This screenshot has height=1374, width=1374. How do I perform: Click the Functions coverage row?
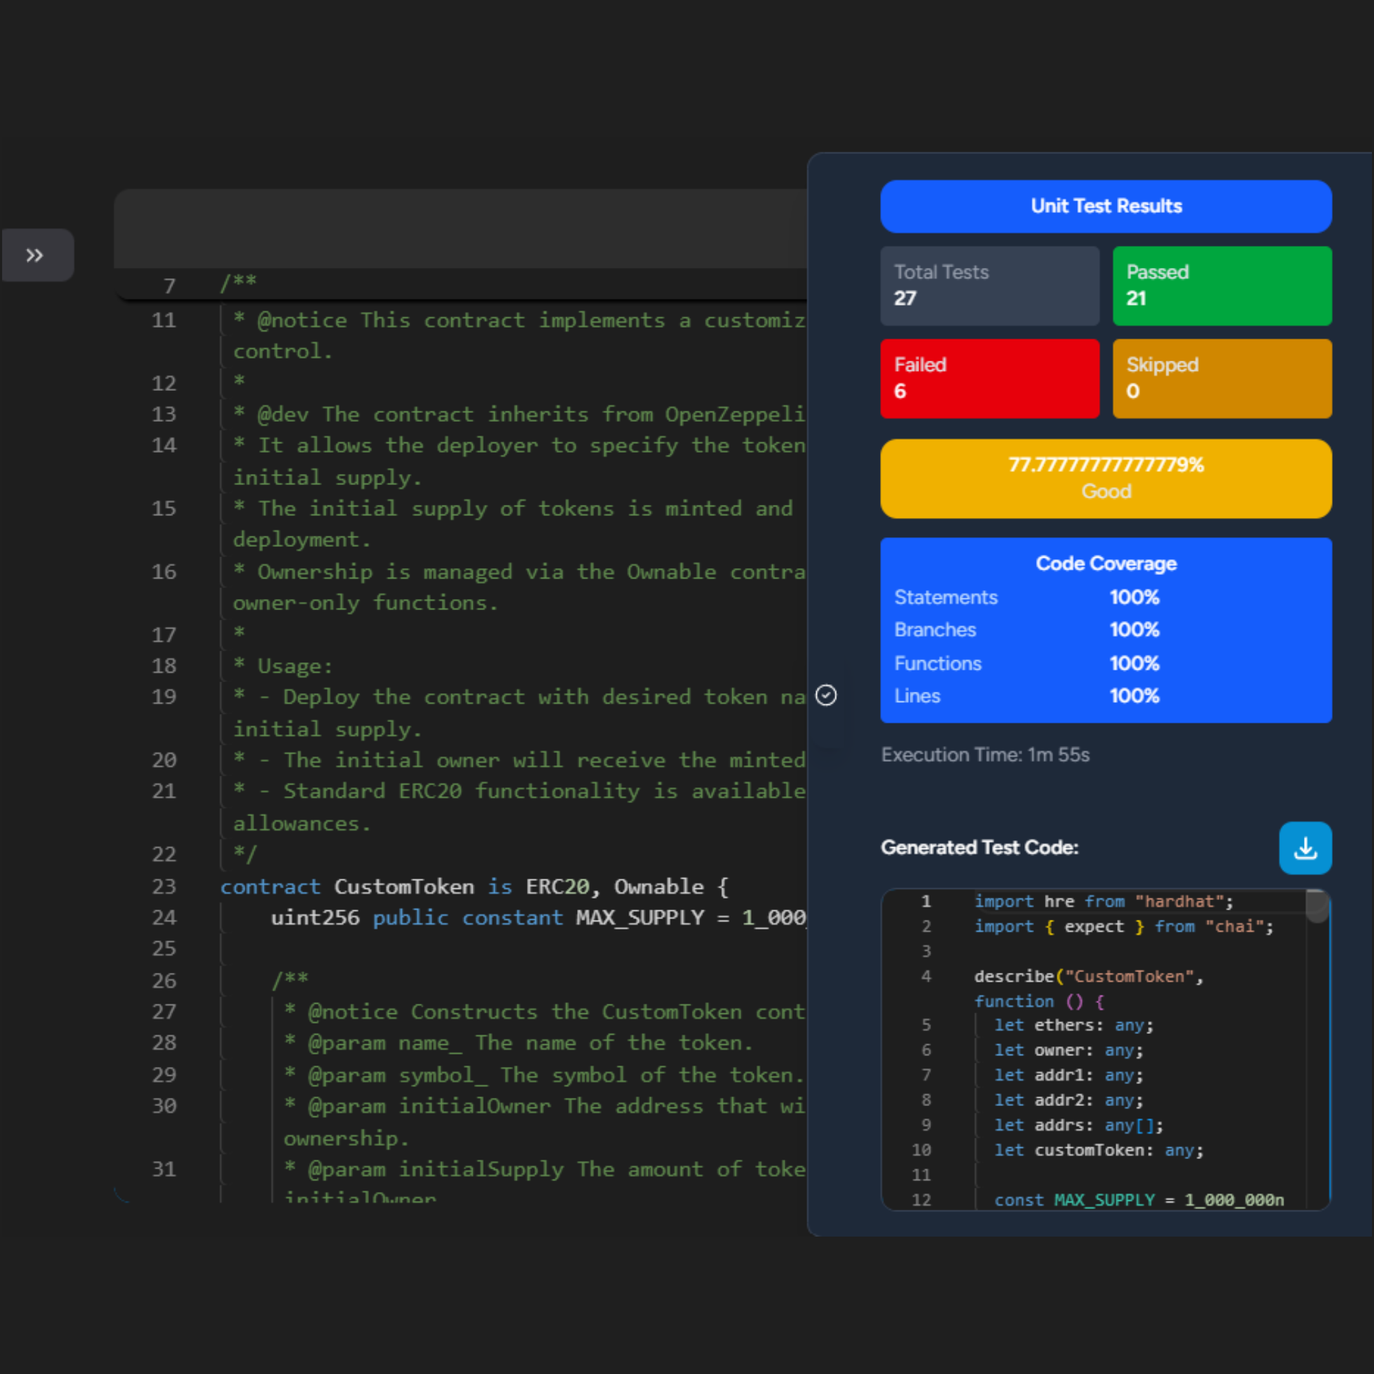coord(1106,664)
